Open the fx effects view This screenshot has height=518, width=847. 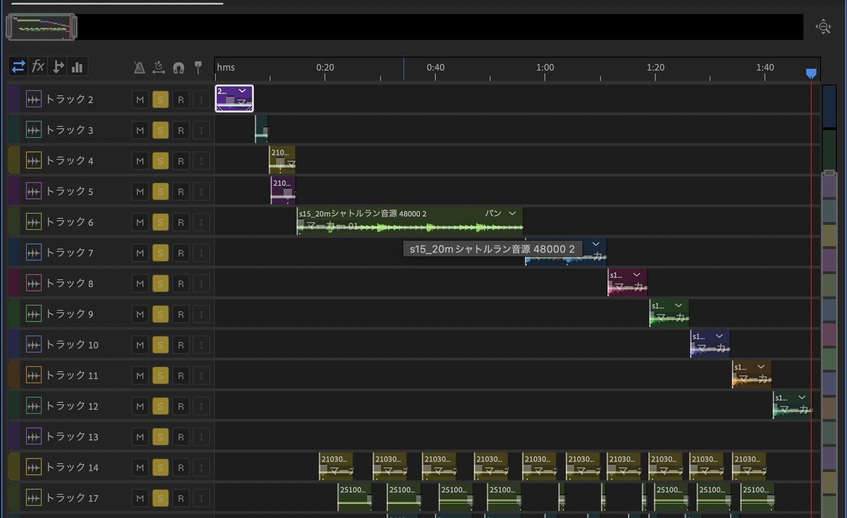38,67
